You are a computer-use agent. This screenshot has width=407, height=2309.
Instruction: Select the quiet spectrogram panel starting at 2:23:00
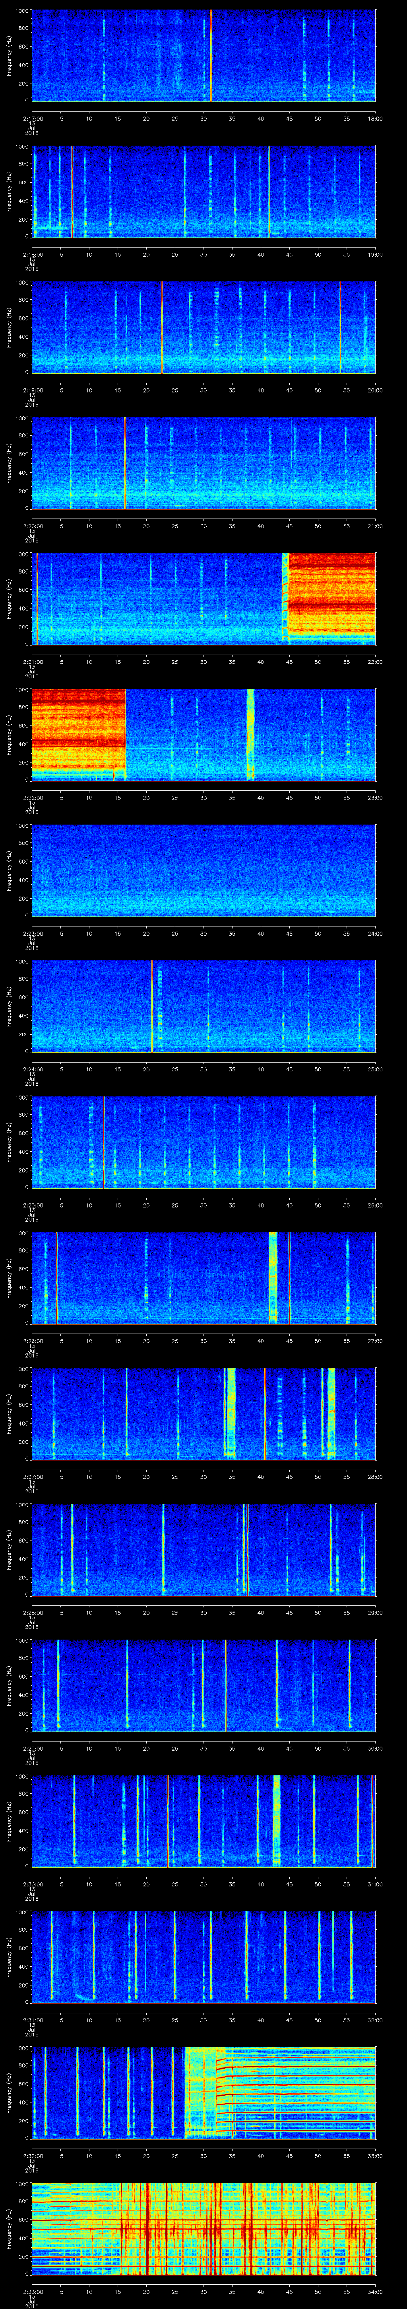pos(203,870)
